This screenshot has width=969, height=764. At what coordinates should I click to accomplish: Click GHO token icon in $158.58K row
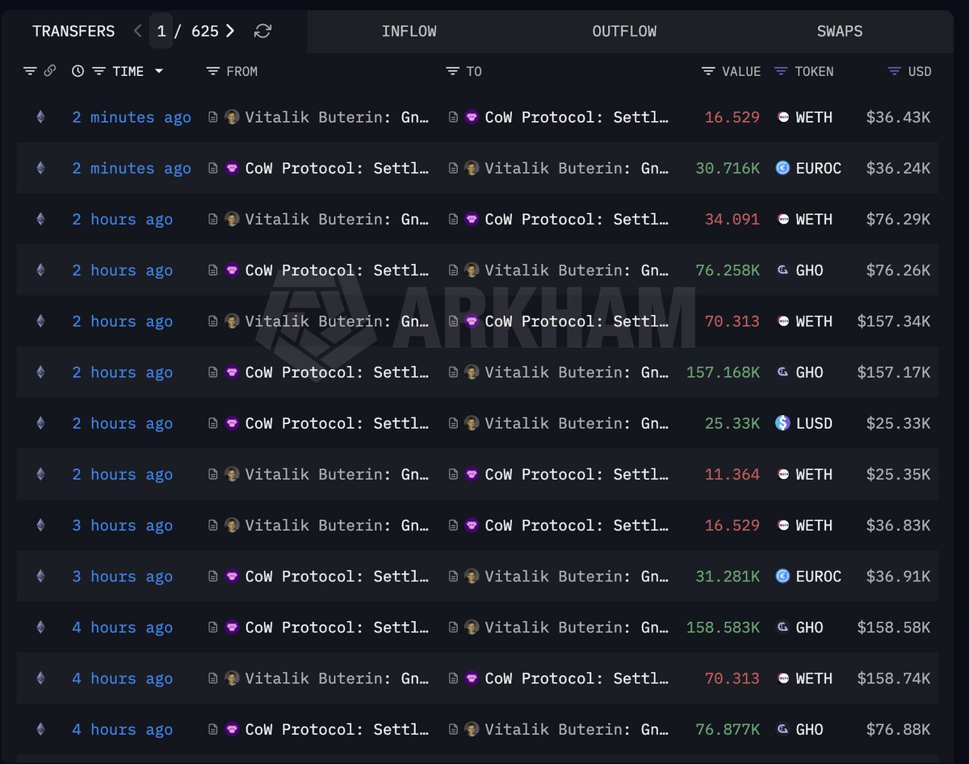782,628
